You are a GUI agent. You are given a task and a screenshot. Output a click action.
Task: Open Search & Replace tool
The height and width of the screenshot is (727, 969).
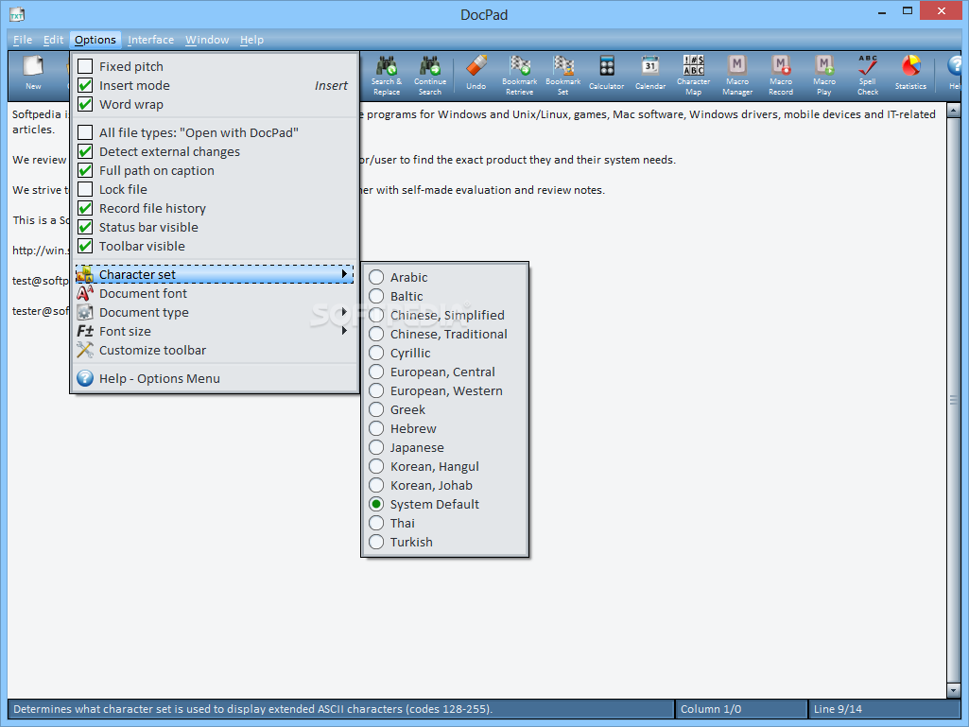pyautogui.click(x=387, y=76)
